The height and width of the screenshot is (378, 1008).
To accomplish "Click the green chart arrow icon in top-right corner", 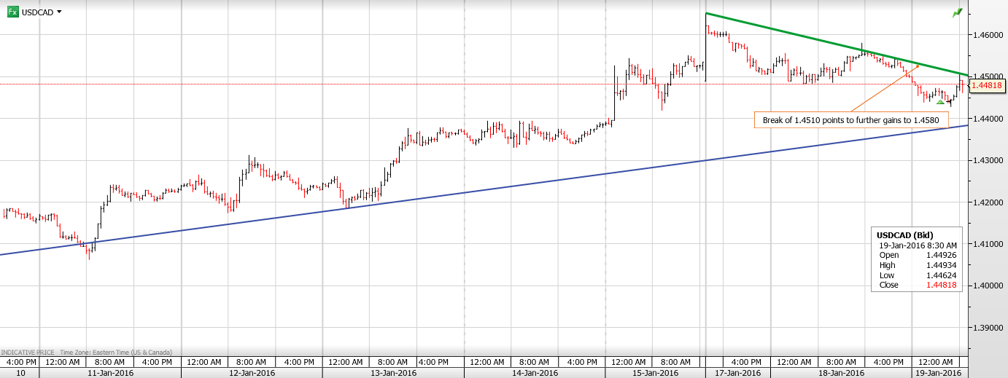I will [957, 13].
